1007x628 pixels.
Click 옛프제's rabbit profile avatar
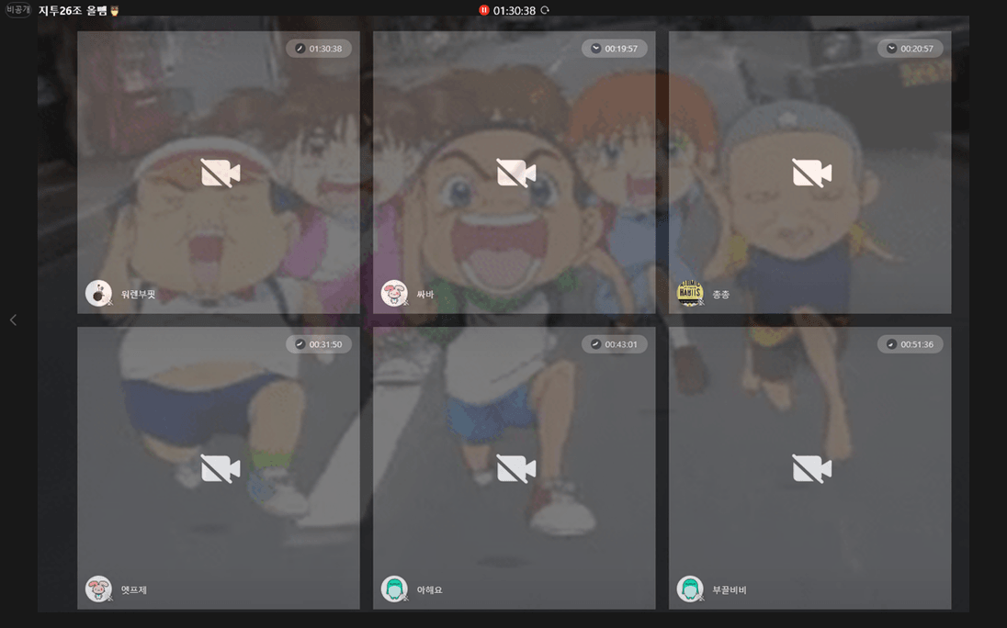click(x=98, y=589)
